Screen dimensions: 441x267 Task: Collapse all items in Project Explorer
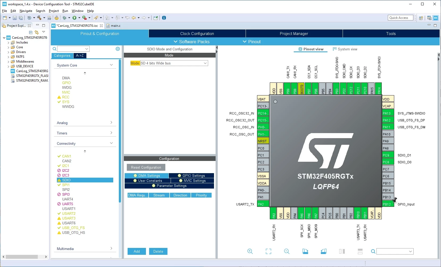point(31,32)
